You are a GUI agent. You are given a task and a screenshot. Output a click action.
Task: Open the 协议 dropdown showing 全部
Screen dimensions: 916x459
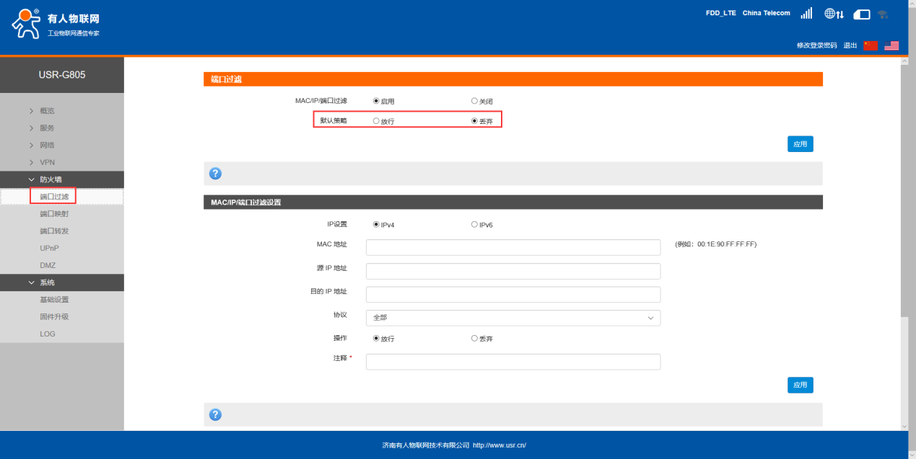pyautogui.click(x=512, y=318)
